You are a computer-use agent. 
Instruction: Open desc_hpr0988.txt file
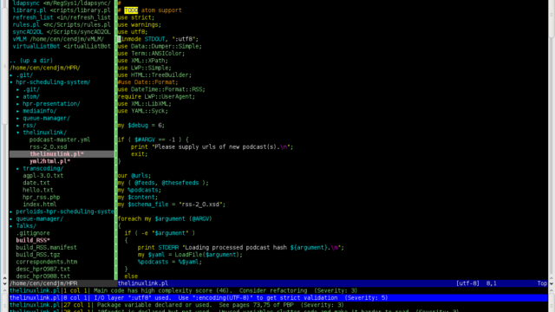tap(42, 276)
